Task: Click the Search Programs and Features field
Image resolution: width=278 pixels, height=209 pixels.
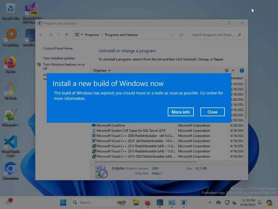Action: click(217, 35)
